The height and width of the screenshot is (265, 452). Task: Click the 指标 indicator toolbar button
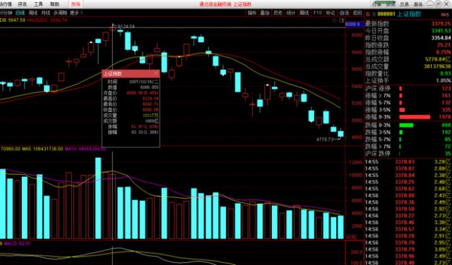click(252, 13)
